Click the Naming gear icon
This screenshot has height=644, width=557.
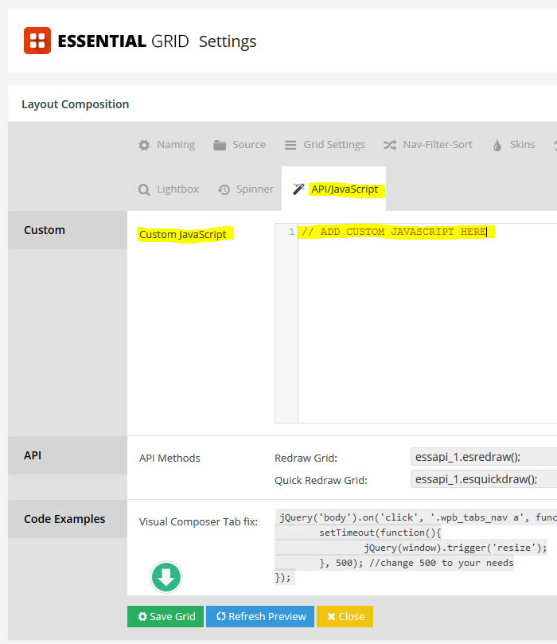pos(144,145)
